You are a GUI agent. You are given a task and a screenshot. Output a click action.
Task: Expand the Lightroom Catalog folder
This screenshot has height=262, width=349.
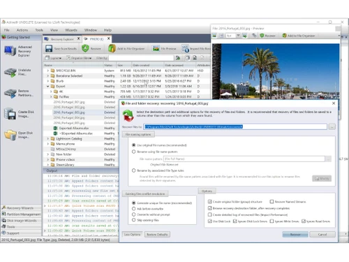[x=48, y=138]
